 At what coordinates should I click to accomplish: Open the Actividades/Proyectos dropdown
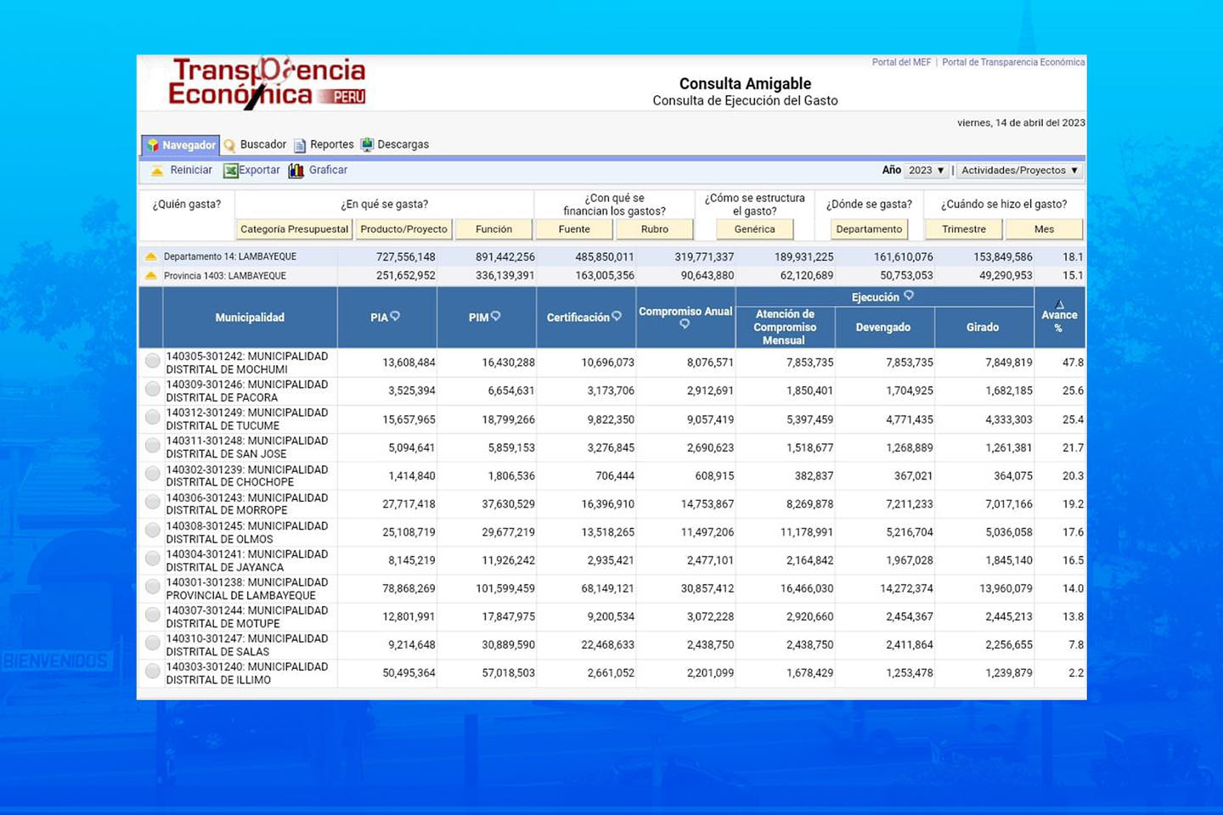[x=1019, y=171]
